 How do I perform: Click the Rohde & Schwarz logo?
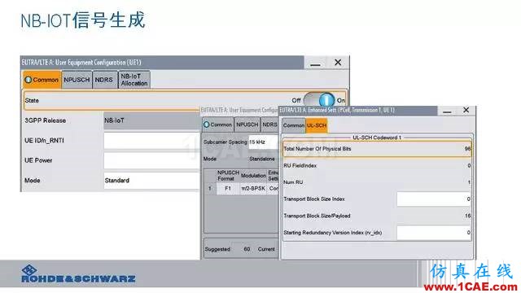(78, 274)
